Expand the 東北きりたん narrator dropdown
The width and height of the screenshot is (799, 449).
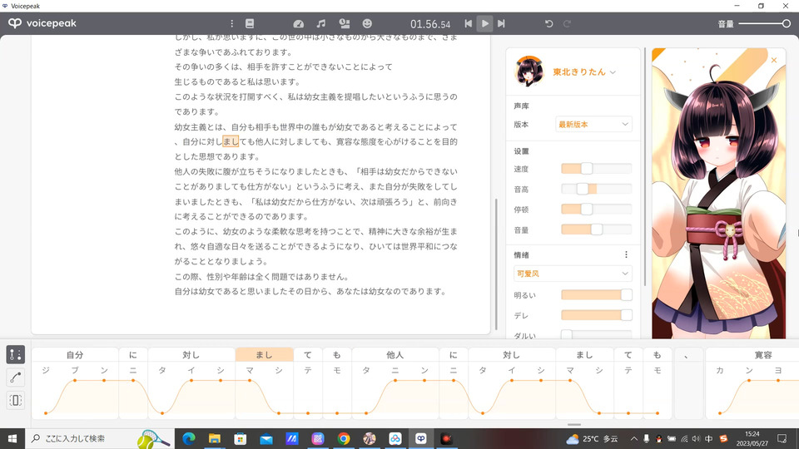pyautogui.click(x=584, y=72)
